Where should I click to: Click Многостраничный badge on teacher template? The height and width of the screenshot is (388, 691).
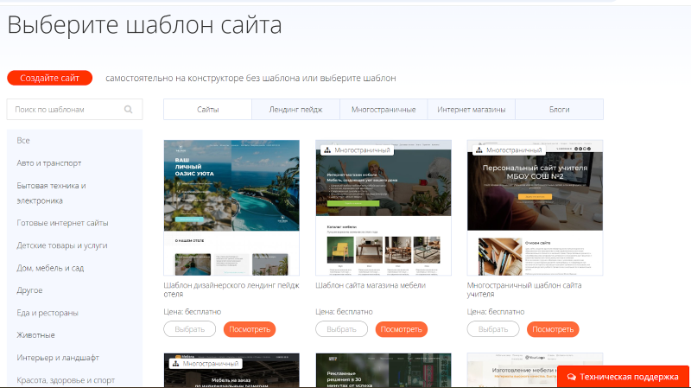(x=509, y=150)
